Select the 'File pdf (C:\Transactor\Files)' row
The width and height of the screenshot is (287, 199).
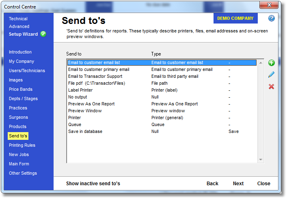pos(162,83)
